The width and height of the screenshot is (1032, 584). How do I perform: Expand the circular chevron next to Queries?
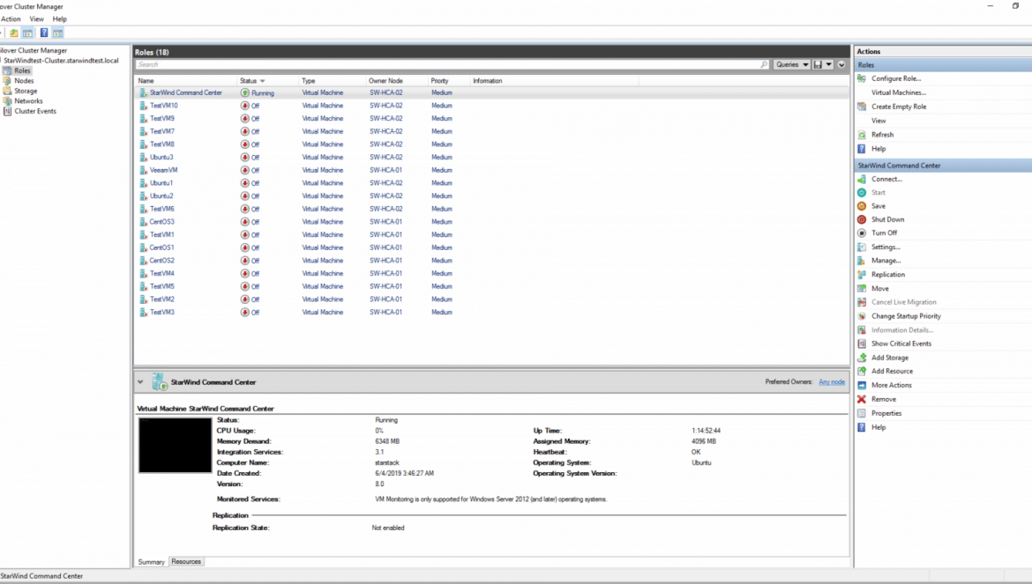(x=841, y=64)
